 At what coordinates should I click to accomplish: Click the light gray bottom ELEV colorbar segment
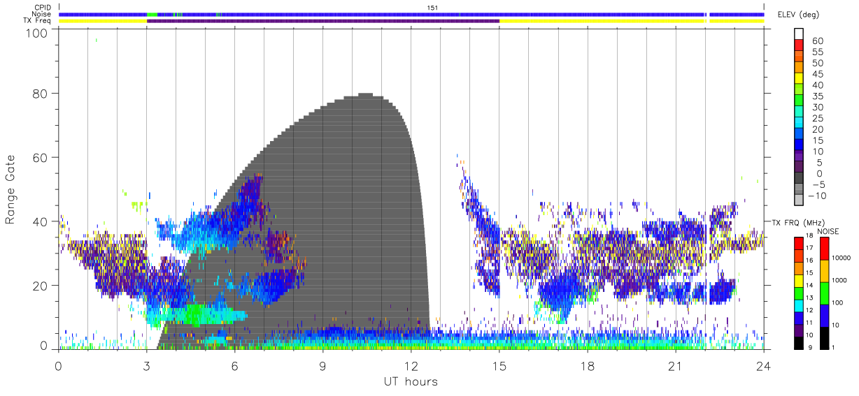(x=799, y=200)
